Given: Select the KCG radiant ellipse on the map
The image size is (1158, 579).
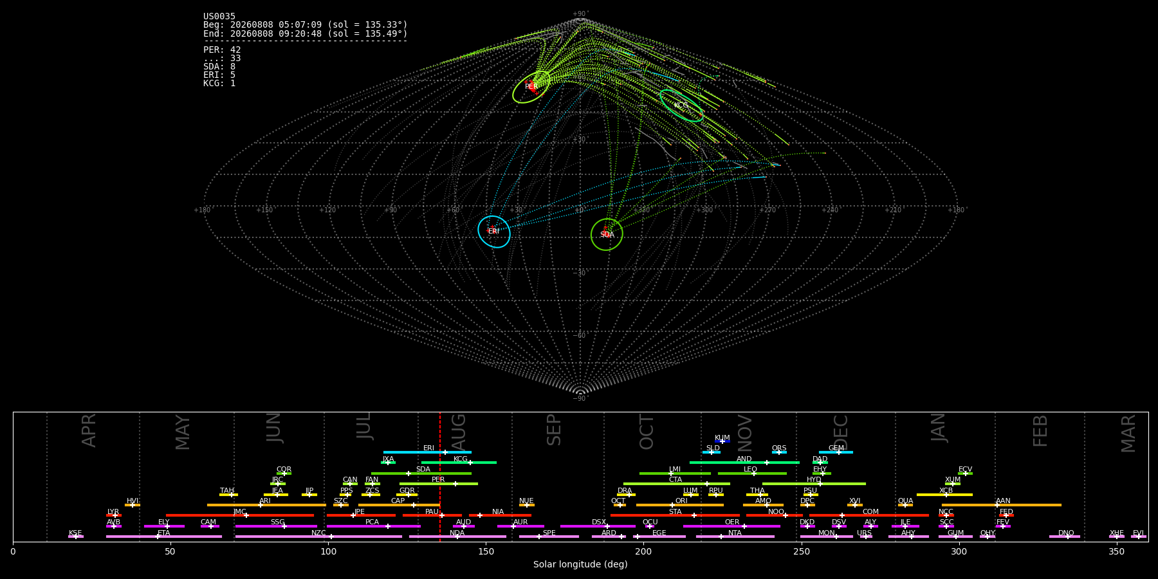Looking at the screenshot, I should pos(681,106).
